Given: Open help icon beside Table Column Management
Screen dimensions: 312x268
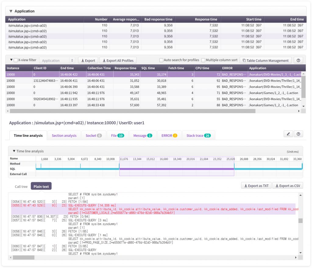Looking at the screenshot, I should pyautogui.click(x=298, y=60).
